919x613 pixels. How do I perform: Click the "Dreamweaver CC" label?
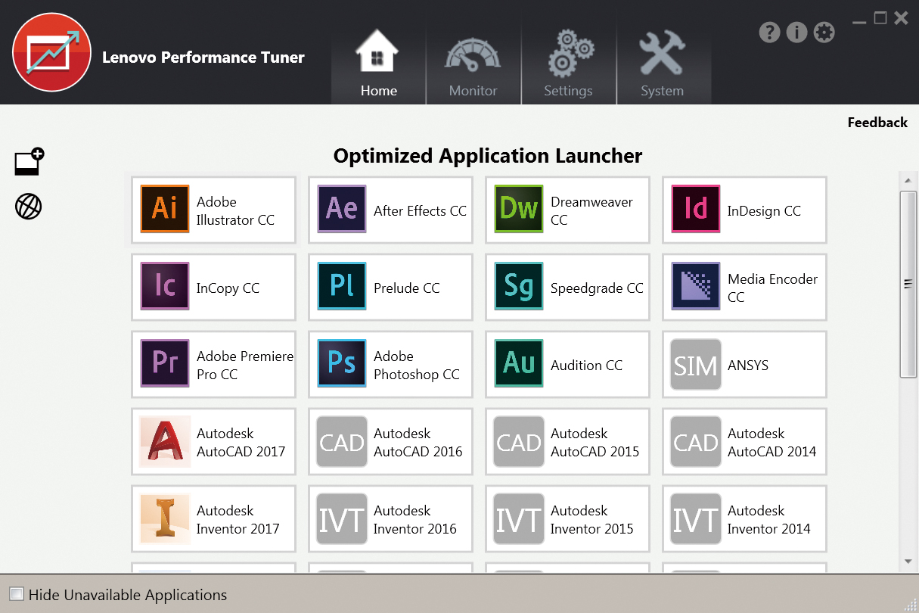(591, 211)
